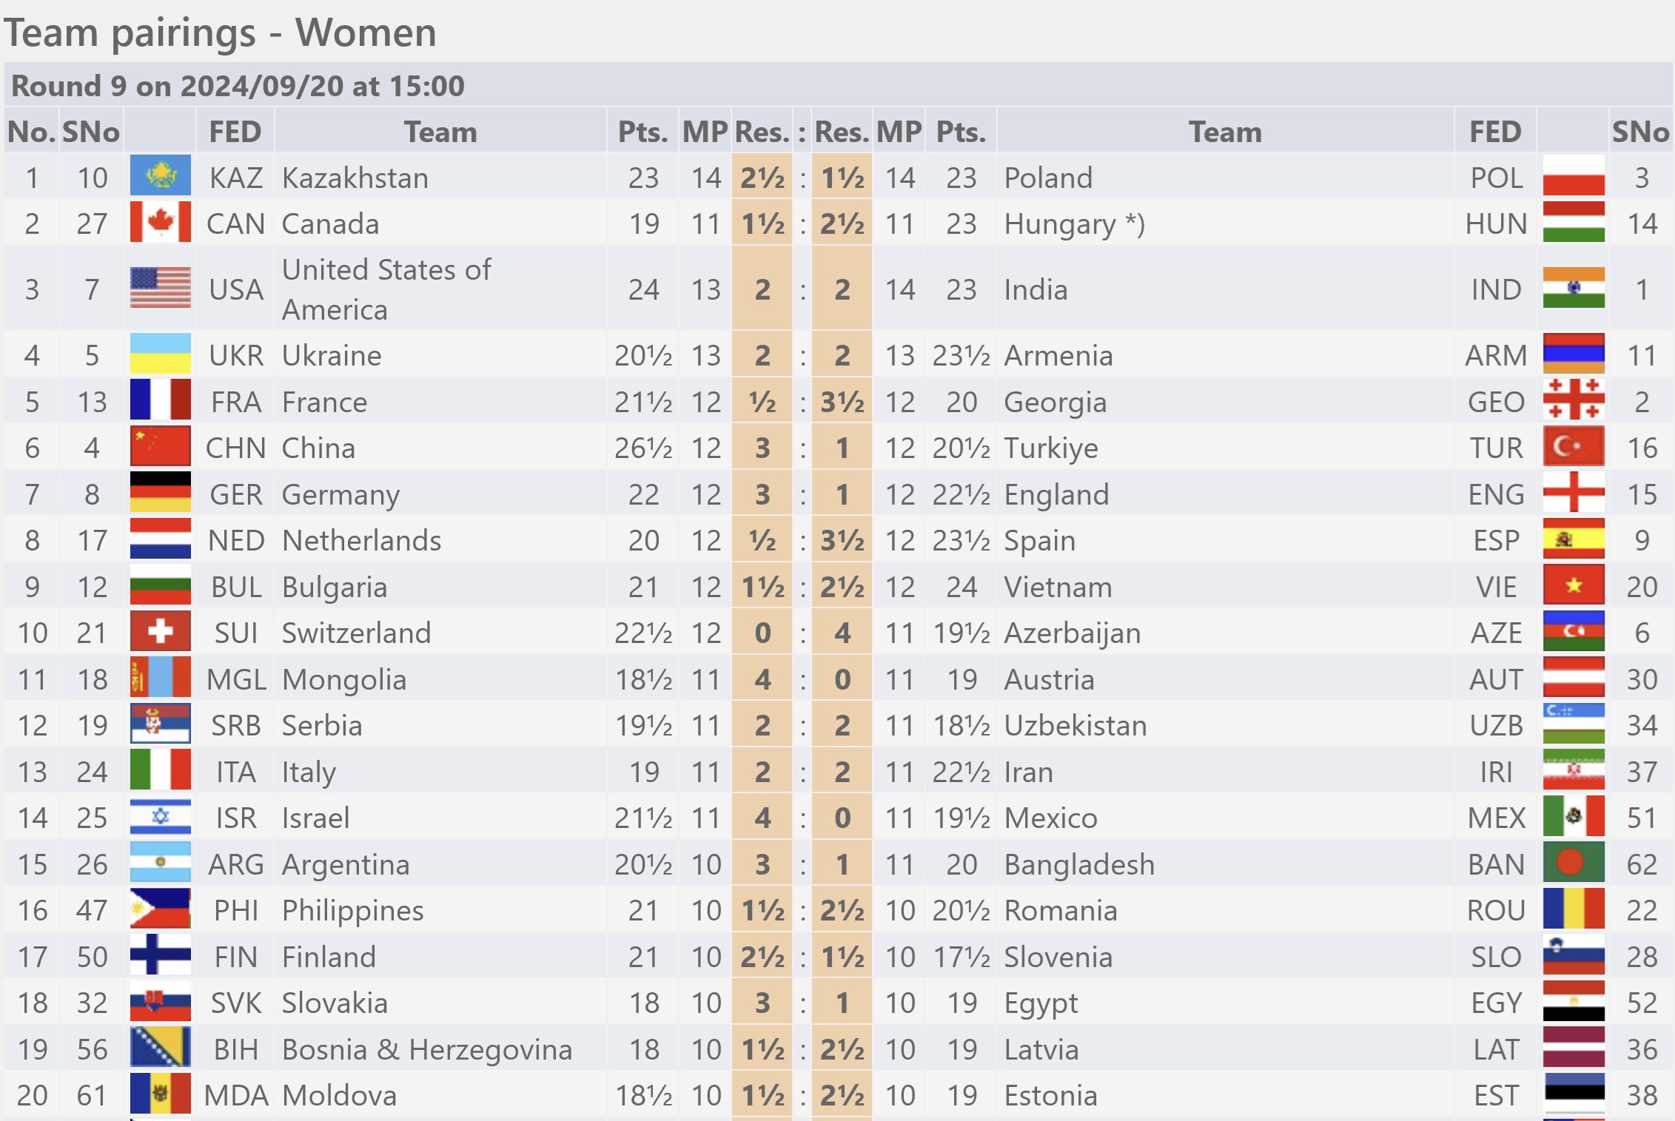
Task: Click the Mongolia flag icon
Action: pyautogui.click(x=160, y=679)
